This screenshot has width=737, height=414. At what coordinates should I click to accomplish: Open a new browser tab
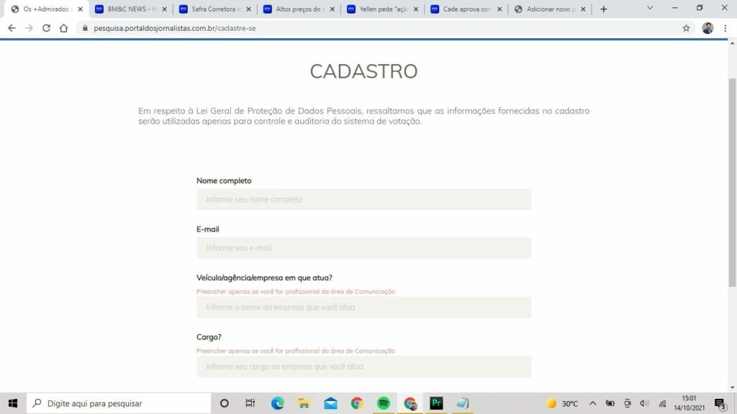pos(603,9)
